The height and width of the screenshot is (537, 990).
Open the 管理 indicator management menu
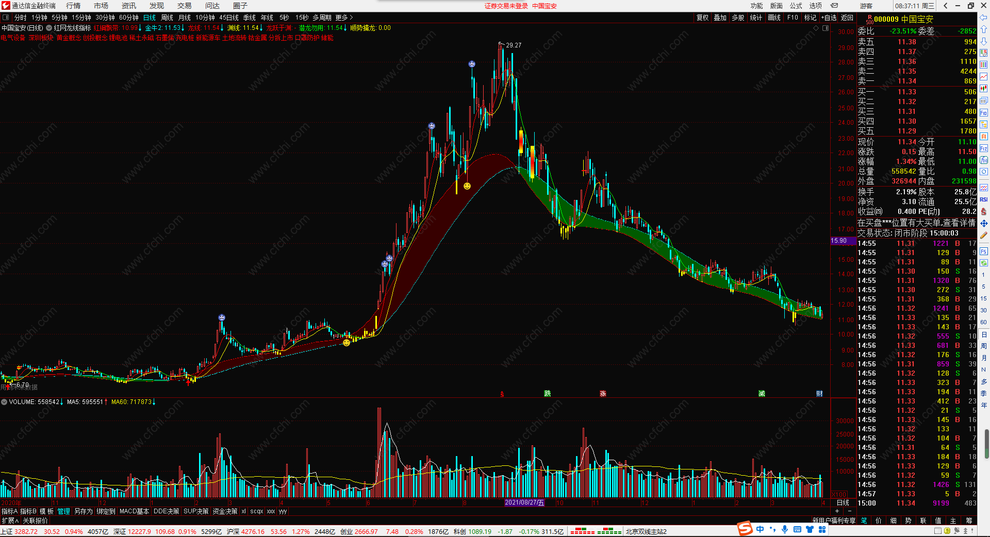[x=63, y=511]
